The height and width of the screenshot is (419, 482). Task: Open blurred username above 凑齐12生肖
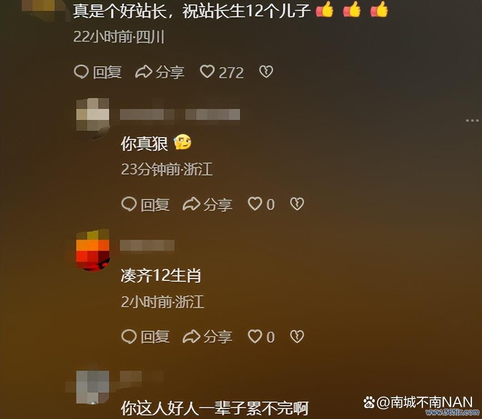pyautogui.click(x=147, y=246)
